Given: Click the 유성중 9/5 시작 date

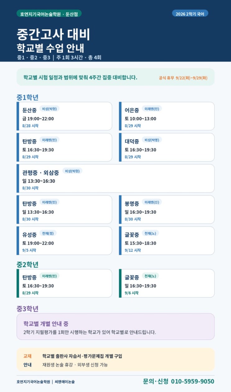Looking at the screenshot, I should (29, 250).
